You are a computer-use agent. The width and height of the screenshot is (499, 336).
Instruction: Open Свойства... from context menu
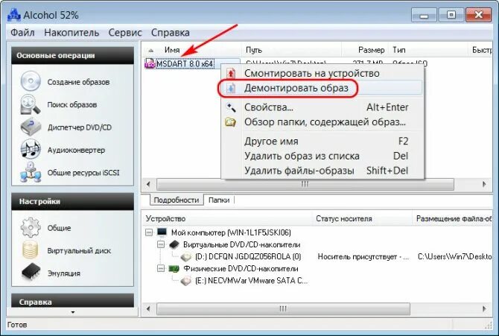[x=322, y=107]
